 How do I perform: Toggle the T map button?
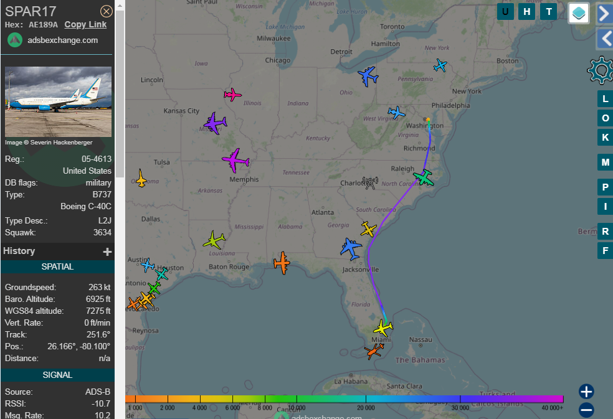(549, 12)
